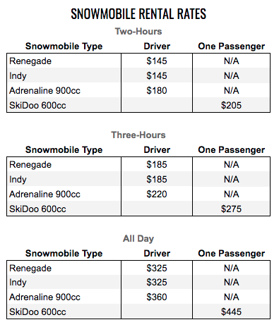
Task: Select the All Day section heading
Action: pyautogui.click(x=138, y=239)
